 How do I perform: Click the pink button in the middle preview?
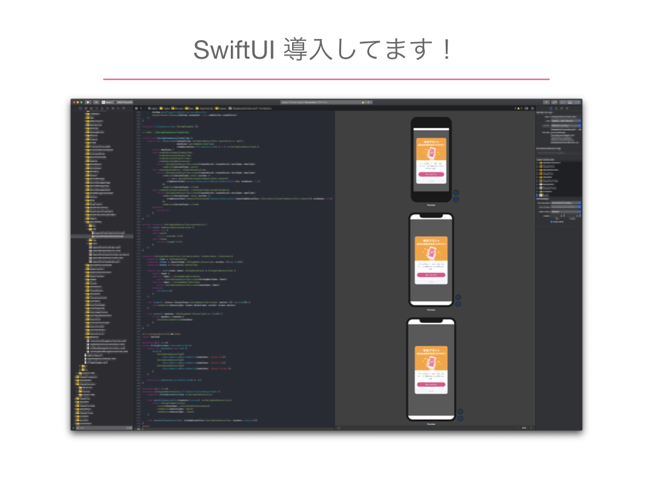[x=431, y=275]
